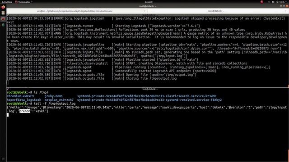Click the 'Pipeline started' log line
289x162 pixels.
click(103, 60)
